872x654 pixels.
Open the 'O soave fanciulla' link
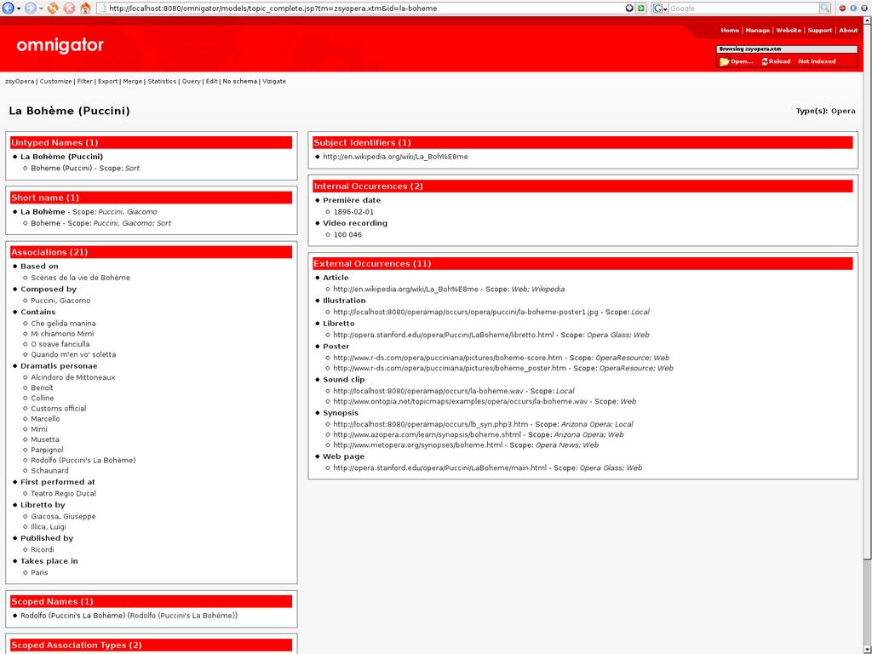pyautogui.click(x=60, y=344)
